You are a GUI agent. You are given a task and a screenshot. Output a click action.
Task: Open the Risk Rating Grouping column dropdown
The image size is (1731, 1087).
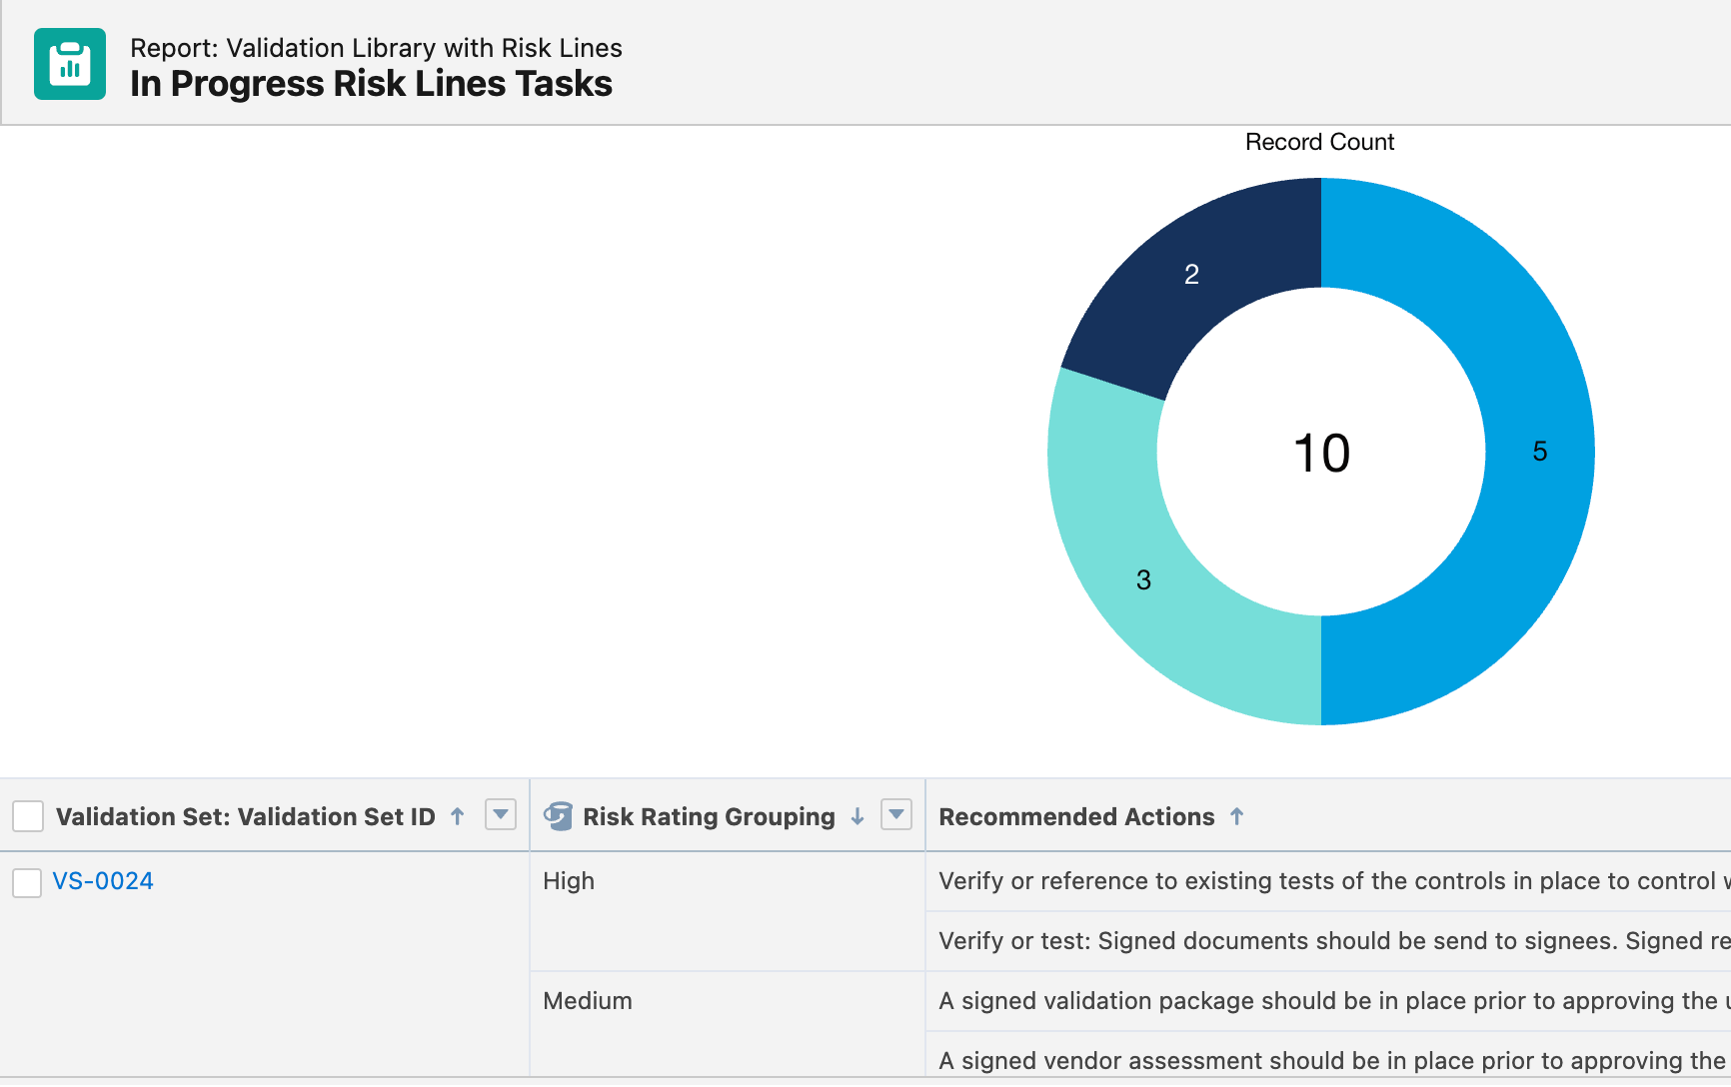(896, 815)
